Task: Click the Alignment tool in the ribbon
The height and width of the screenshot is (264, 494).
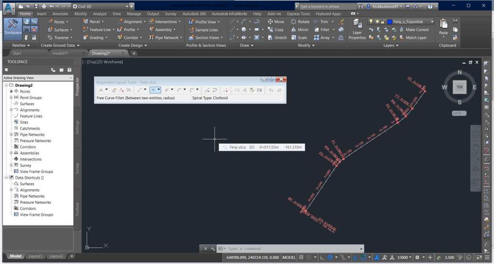Action: pos(131,22)
